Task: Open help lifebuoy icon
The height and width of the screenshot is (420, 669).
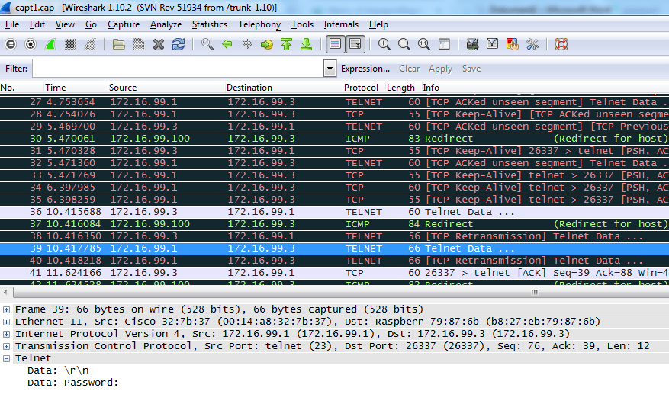Action: point(561,44)
